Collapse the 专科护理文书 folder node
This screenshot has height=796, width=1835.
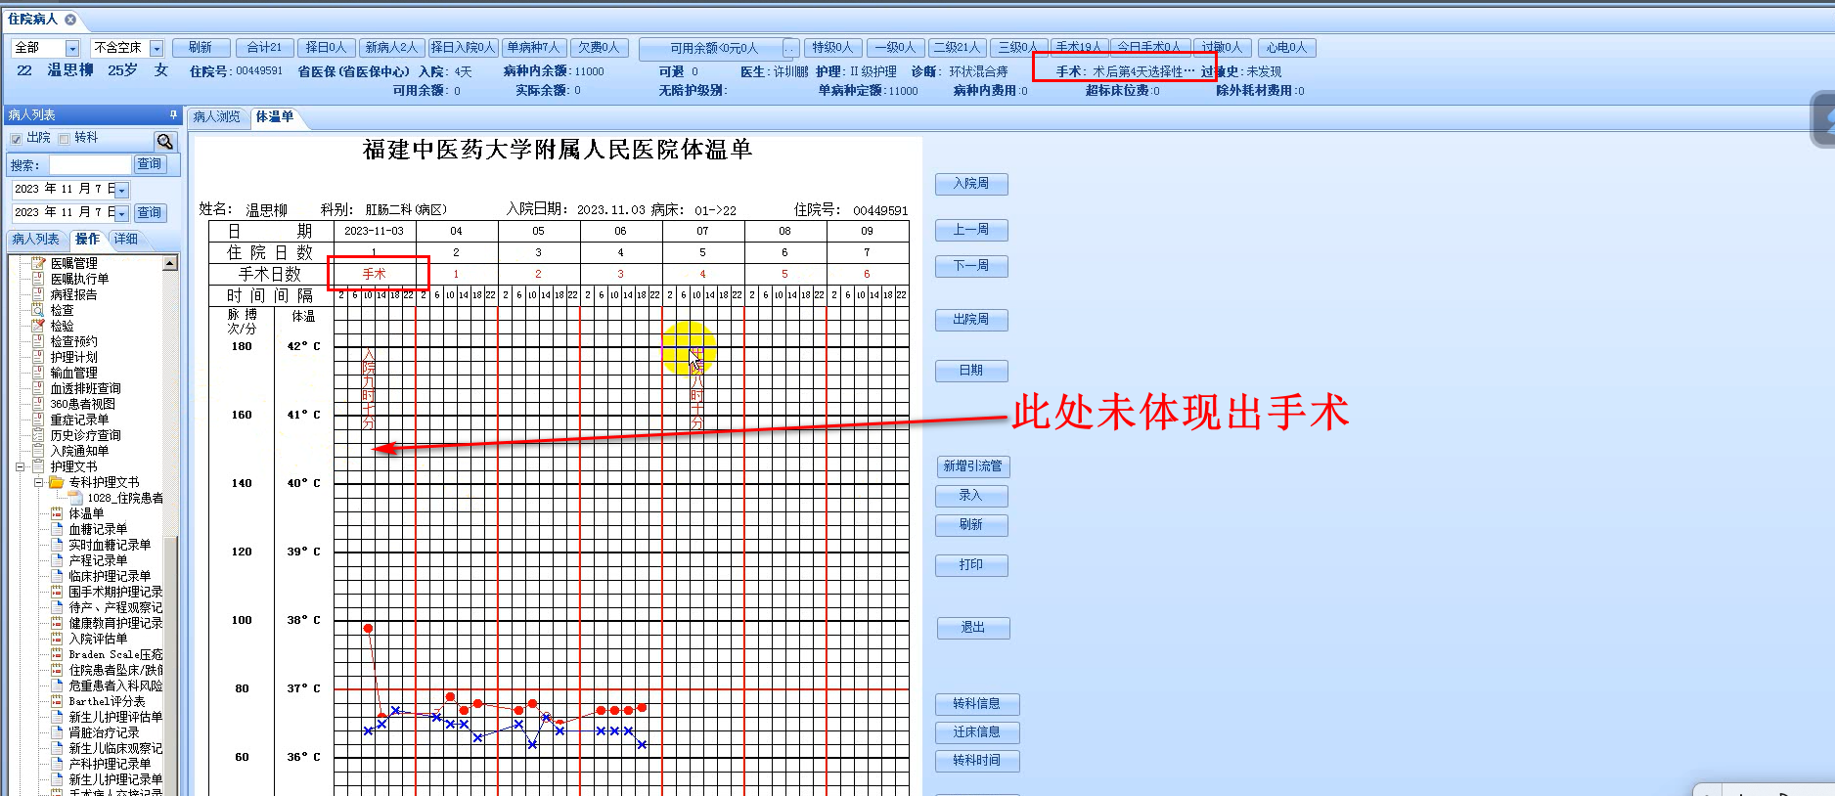[x=38, y=482]
